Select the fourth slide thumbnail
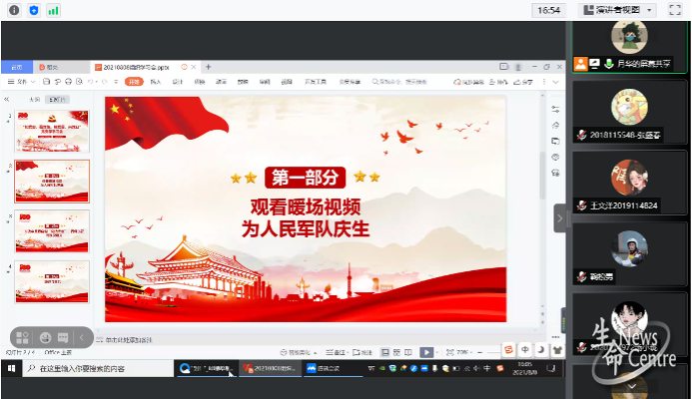692x399 pixels. [52, 281]
